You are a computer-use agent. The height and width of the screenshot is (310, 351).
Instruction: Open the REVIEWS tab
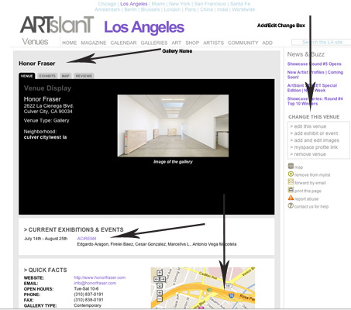coord(84,76)
